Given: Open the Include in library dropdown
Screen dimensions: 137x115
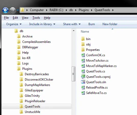Looking at the screenshot, I should (42, 24).
